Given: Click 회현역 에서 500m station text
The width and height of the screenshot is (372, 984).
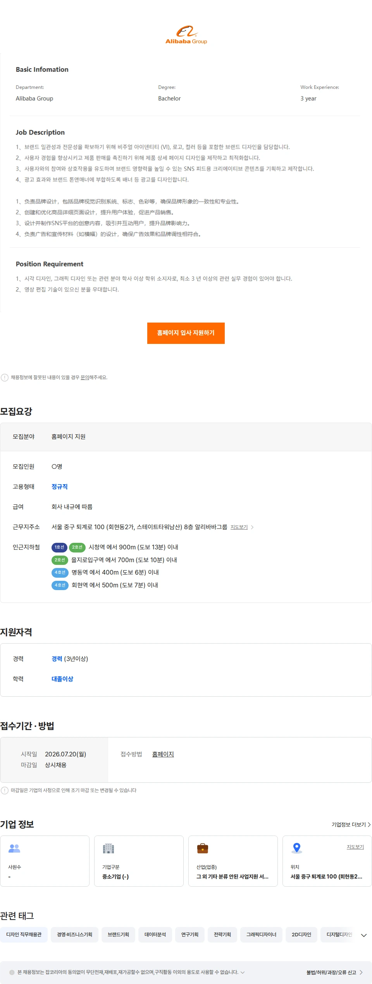Looking at the screenshot, I should 115,585.
